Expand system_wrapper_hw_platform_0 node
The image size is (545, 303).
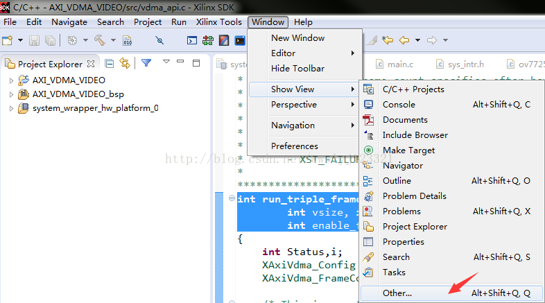[11, 108]
